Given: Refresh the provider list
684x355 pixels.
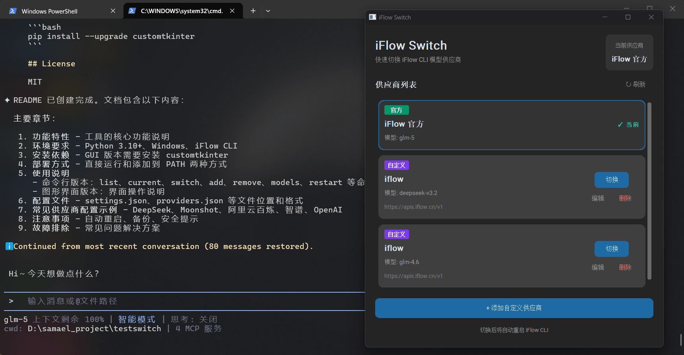Looking at the screenshot, I should [x=636, y=84].
